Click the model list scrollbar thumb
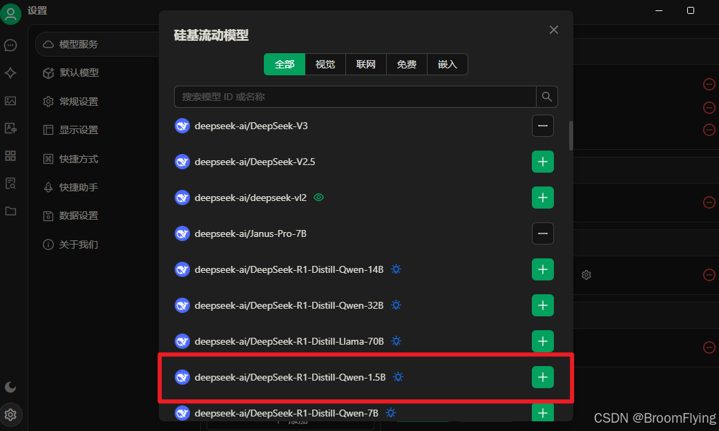The width and height of the screenshot is (719, 431). [x=571, y=135]
